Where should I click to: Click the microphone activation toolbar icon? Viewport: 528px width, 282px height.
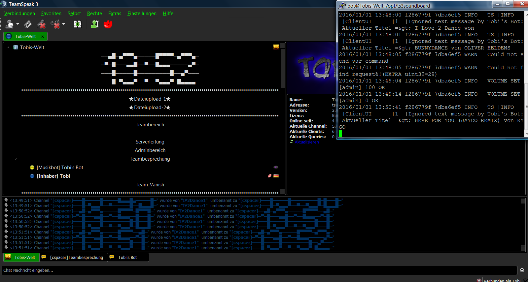[28, 24]
